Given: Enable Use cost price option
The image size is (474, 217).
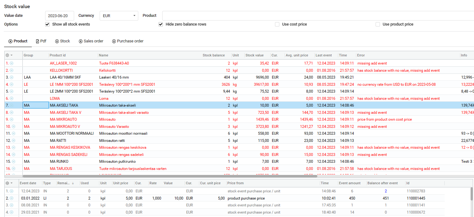Looking at the screenshot, I should tap(277, 24).
